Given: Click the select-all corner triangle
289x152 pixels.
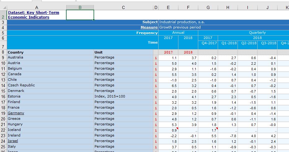Looking at the screenshot, I should click(4, 8).
